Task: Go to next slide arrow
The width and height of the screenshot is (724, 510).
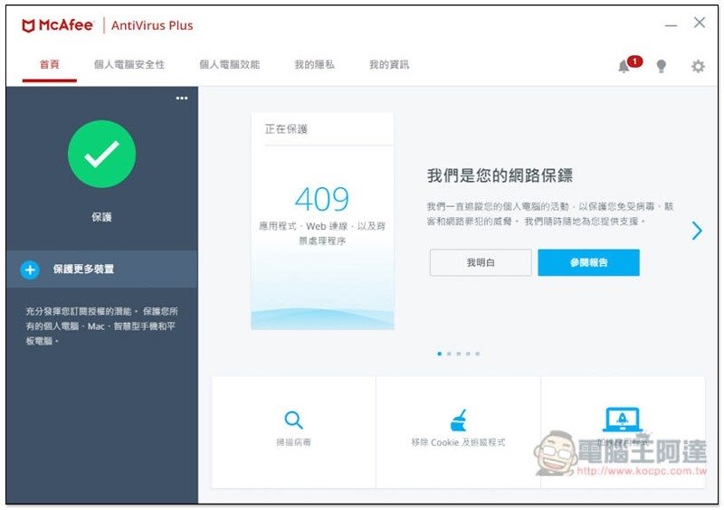Action: (697, 231)
